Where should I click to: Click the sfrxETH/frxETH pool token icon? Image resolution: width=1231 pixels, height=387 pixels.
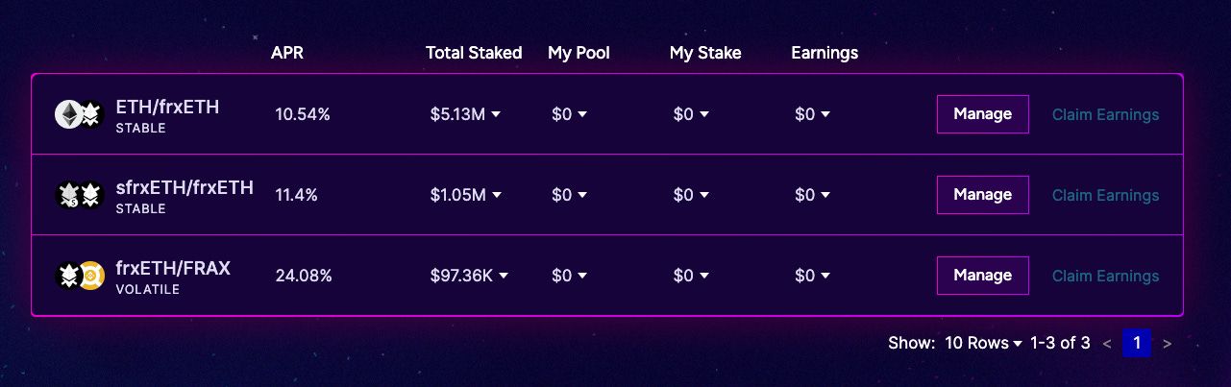(x=78, y=195)
